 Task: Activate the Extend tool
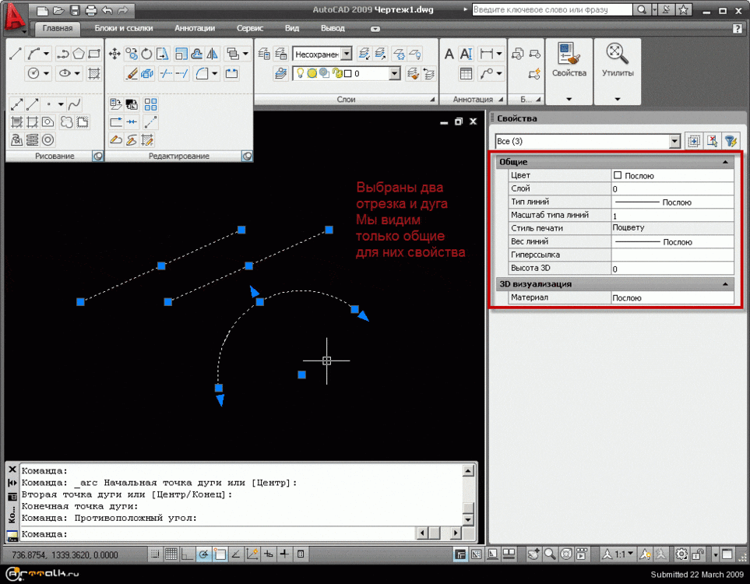pyautogui.click(x=181, y=74)
